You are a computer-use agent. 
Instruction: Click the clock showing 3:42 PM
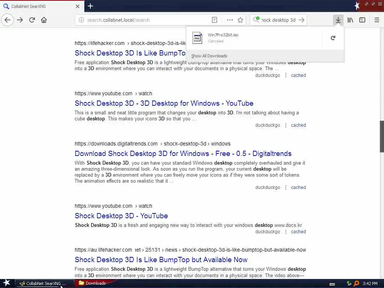point(370,283)
